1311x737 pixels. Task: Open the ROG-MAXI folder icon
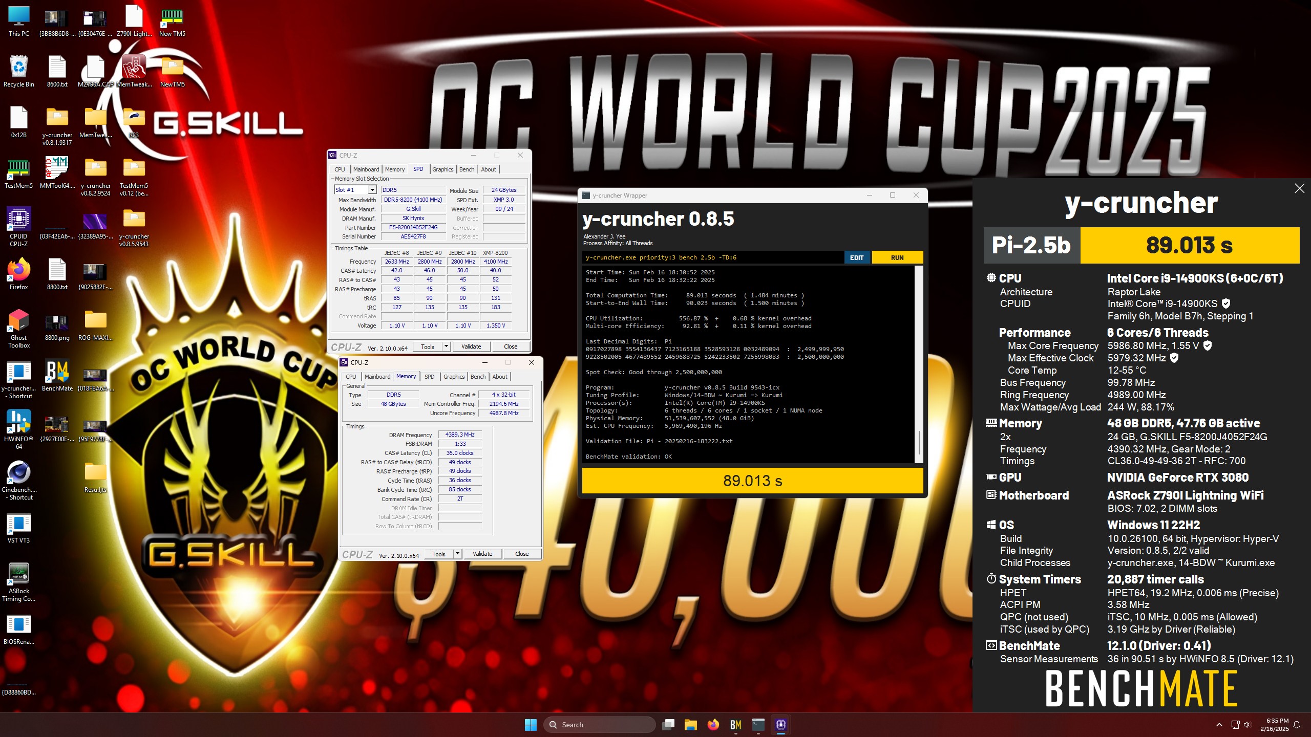[x=96, y=325]
